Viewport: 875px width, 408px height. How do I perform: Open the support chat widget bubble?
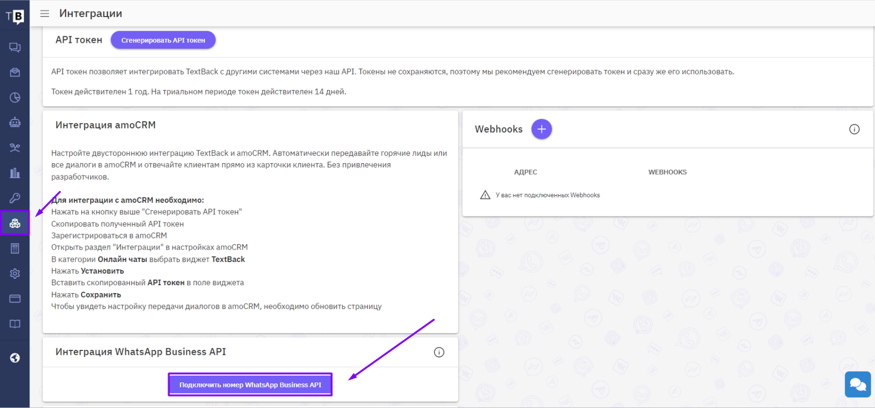click(x=857, y=384)
